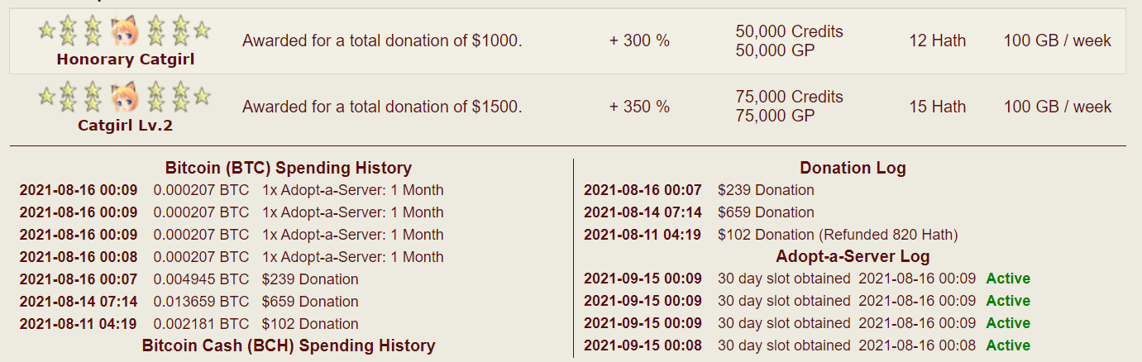Click the 75,000 Credits reward text
Image resolution: width=1142 pixels, height=362 pixels.
point(789,97)
